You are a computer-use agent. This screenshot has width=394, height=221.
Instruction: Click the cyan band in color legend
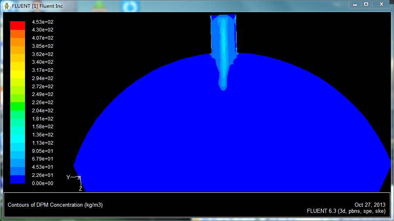pyautogui.click(x=18, y=138)
